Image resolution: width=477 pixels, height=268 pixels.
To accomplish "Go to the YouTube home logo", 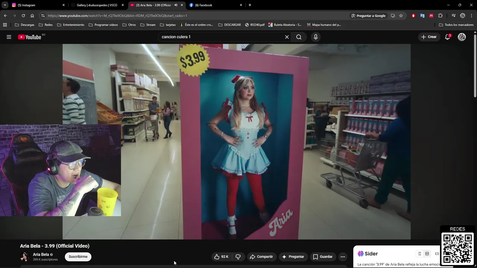I will [29, 37].
